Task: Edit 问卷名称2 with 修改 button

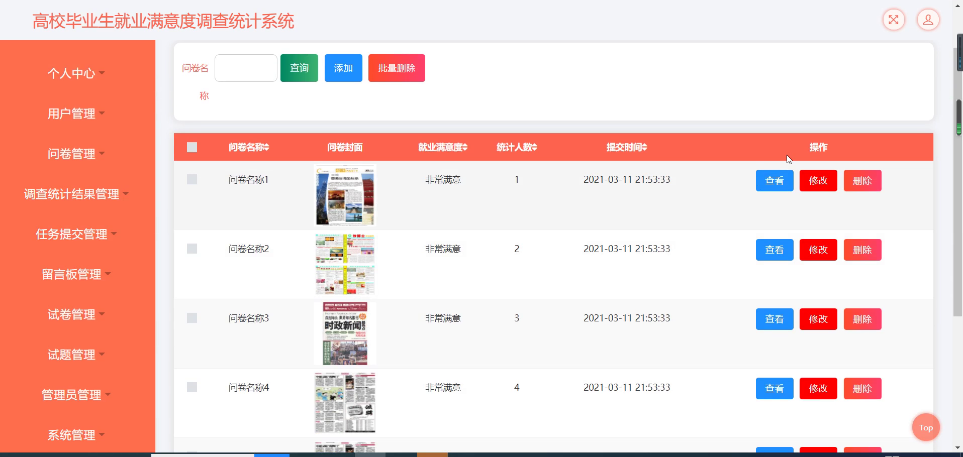Action: 818,250
